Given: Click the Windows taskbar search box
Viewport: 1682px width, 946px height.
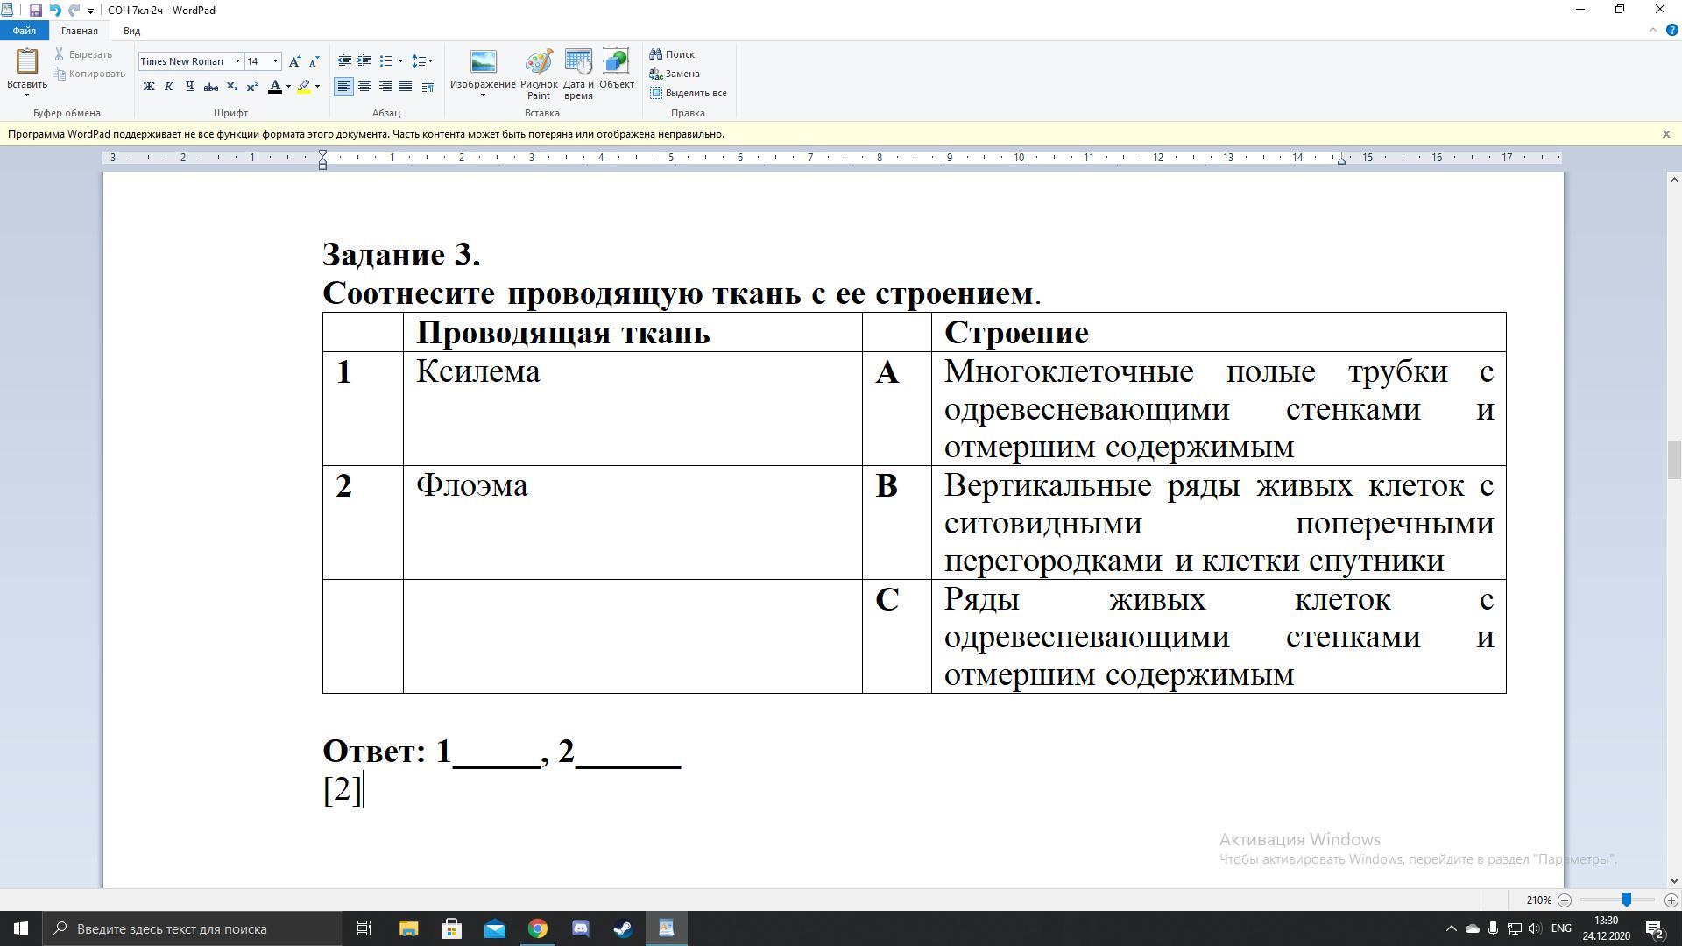Looking at the screenshot, I should (193, 928).
